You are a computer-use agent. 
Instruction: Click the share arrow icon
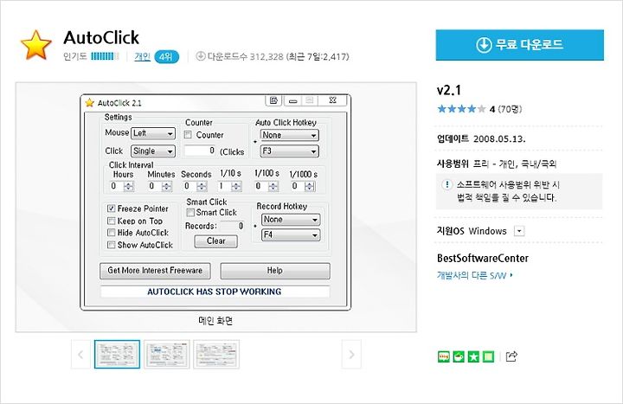pyautogui.click(x=511, y=356)
